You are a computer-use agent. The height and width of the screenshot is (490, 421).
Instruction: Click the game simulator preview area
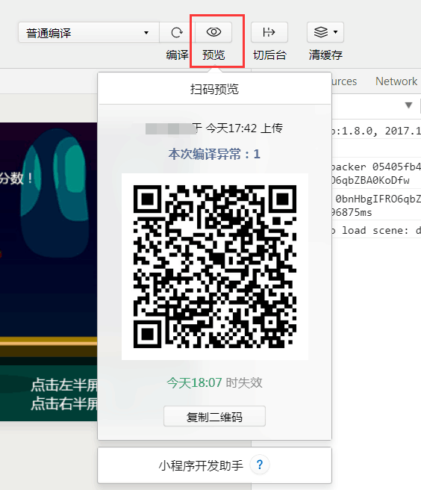(49, 272)
